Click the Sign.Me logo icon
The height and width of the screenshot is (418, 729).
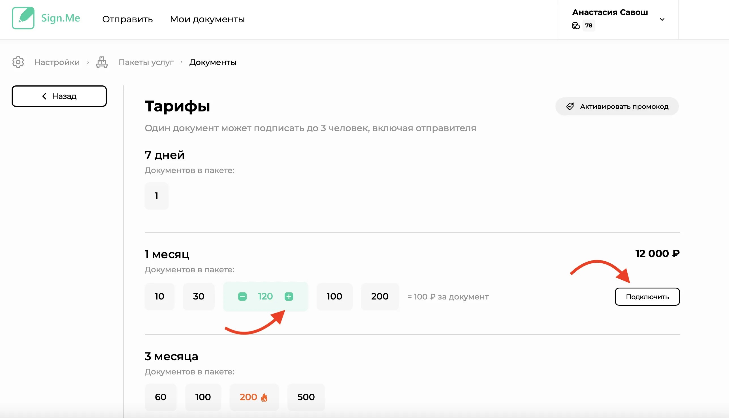point(23,18)
